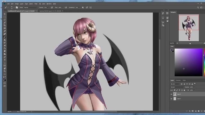Add layer style fx icon
The height and width of the screenshot is (115, 205).
point(190,111)
